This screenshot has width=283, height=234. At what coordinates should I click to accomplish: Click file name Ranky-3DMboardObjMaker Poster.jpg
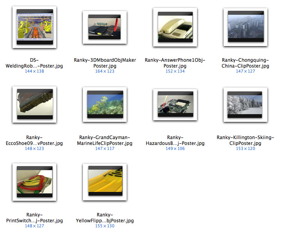105,63
